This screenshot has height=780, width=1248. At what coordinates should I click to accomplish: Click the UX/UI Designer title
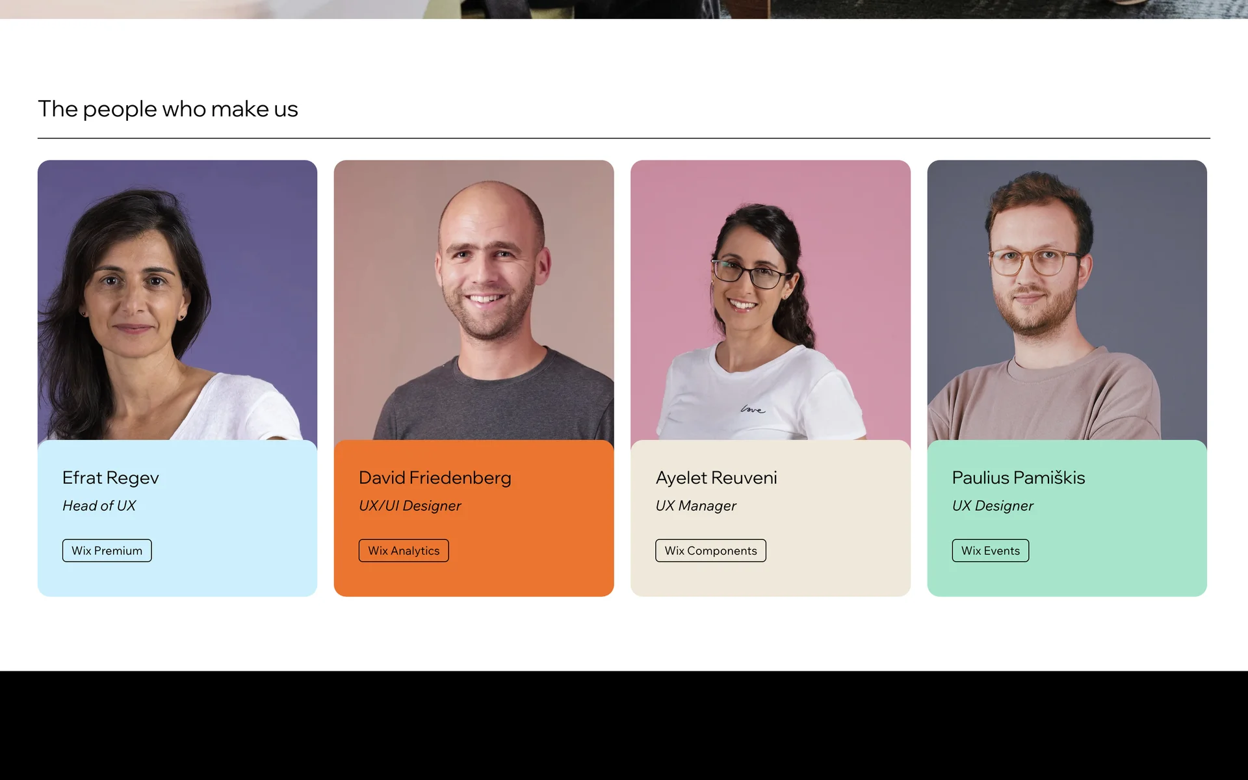pos(409,506)
